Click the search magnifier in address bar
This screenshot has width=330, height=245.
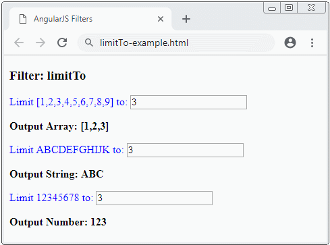[89, 43]
